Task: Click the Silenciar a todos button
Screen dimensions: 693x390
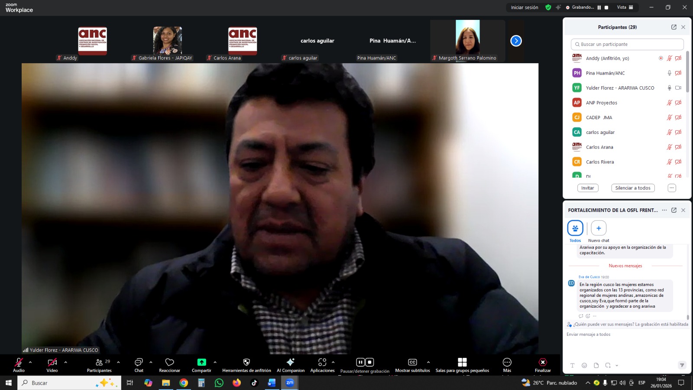Action: 633,188
